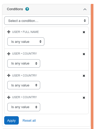Click the move handle of the last Country condition
Screen dimensions: 95x129
point(9,97)
